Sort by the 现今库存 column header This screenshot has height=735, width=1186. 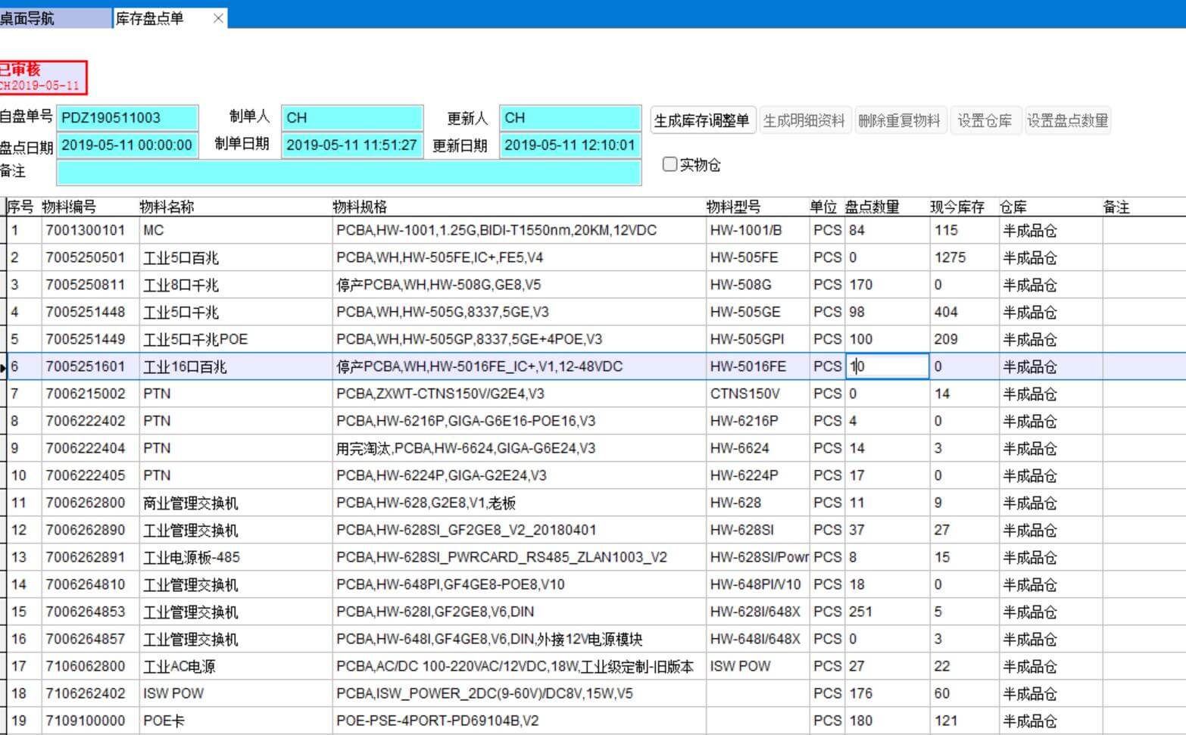click(957, 207)
